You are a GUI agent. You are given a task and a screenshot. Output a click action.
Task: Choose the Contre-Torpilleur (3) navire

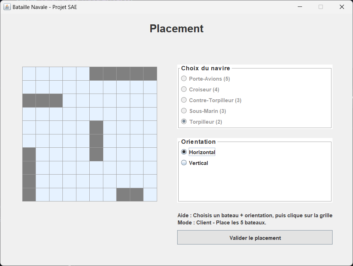pyautogui.click(x=184, y=100)
